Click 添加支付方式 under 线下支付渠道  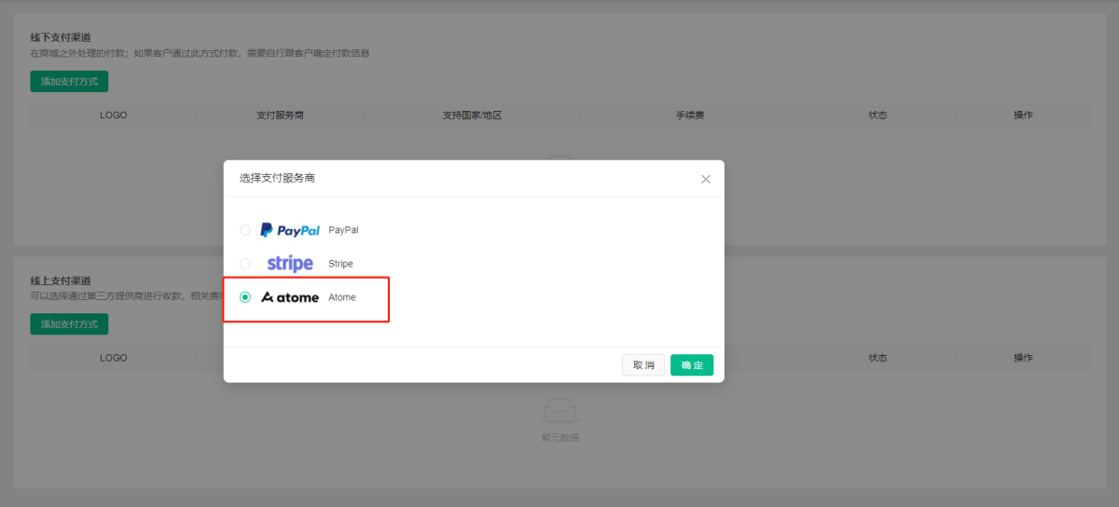69,82
